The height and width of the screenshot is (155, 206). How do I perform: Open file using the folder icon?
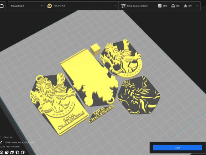(1, 6)
